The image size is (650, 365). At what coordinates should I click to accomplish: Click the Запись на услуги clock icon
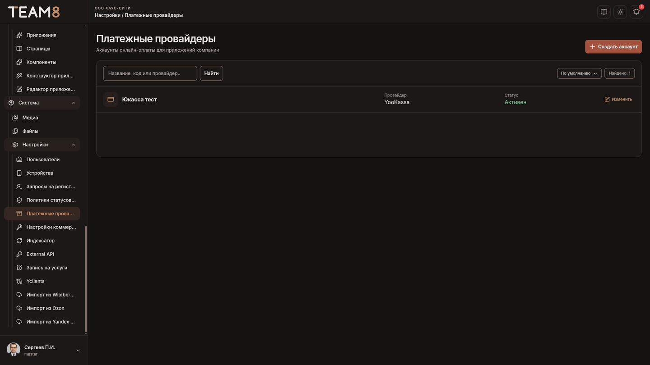pos(19,268)
